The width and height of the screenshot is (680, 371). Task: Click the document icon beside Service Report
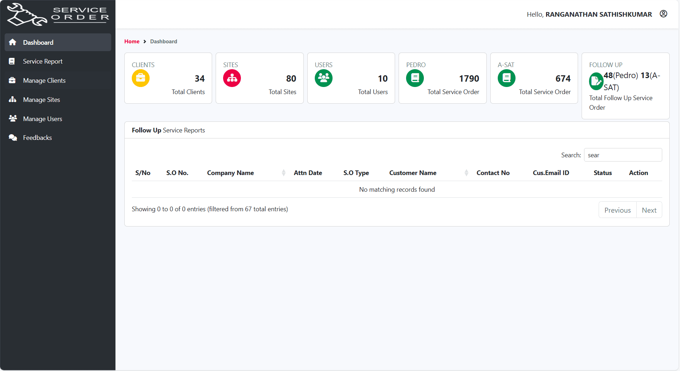point(12,61)
